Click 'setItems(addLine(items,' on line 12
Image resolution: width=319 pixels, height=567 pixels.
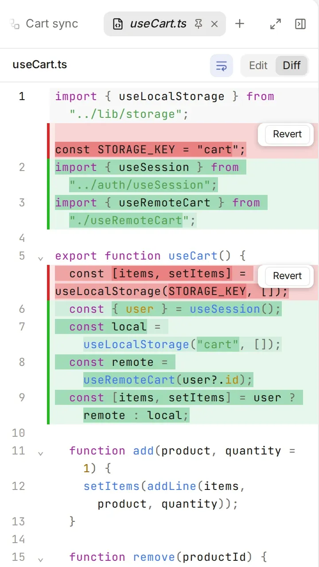[164, 486]
